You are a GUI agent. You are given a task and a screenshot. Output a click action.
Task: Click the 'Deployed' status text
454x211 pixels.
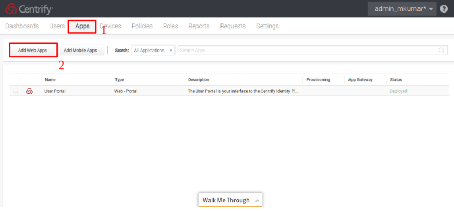(x=399, y=91)
